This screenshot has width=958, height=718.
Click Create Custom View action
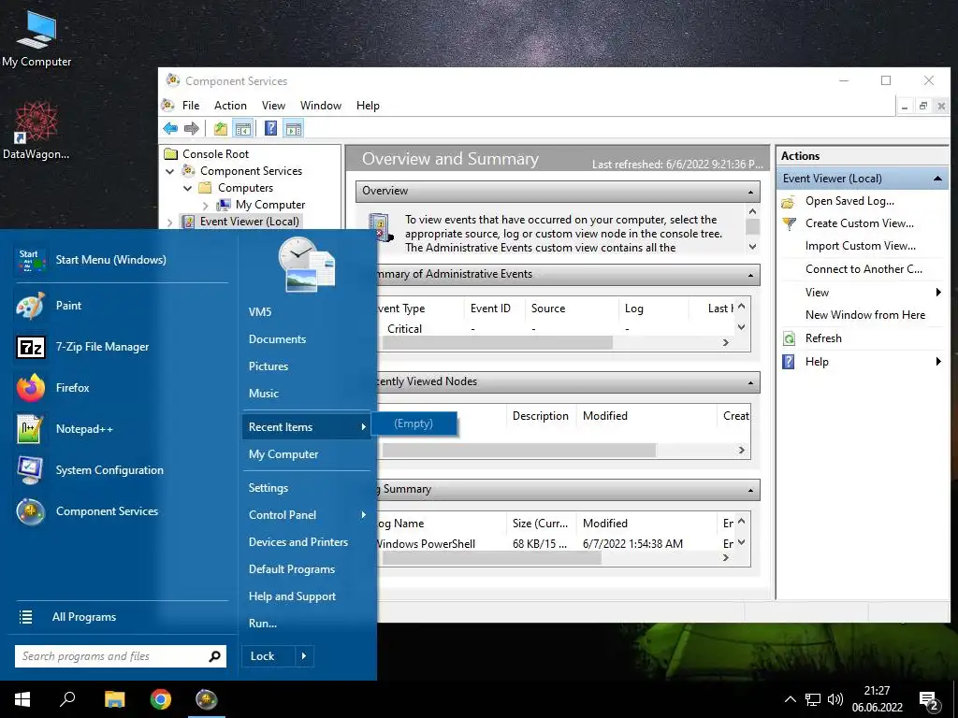(x=859, y=223)
